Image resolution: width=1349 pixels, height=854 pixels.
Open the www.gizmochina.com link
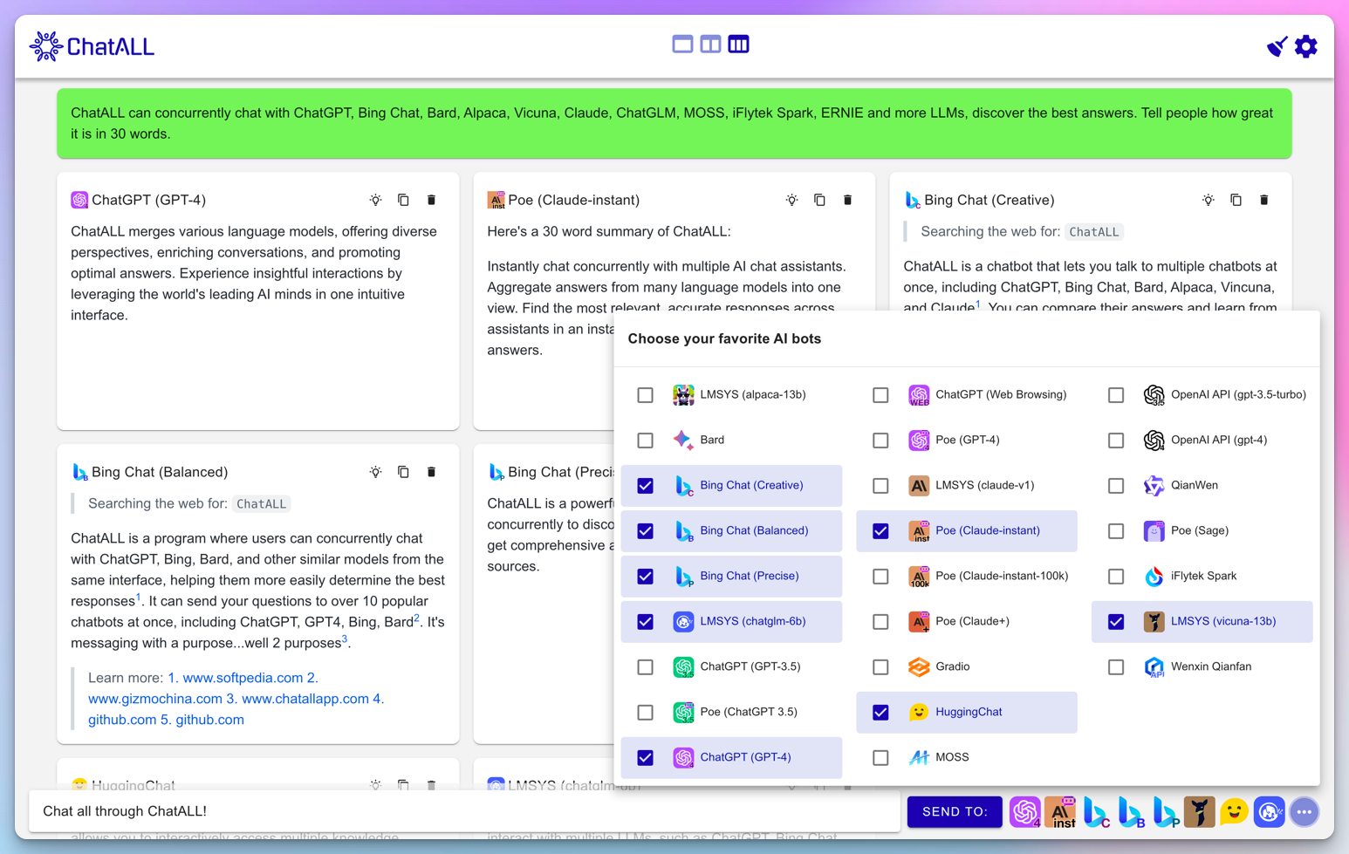[x=155, y=699]
